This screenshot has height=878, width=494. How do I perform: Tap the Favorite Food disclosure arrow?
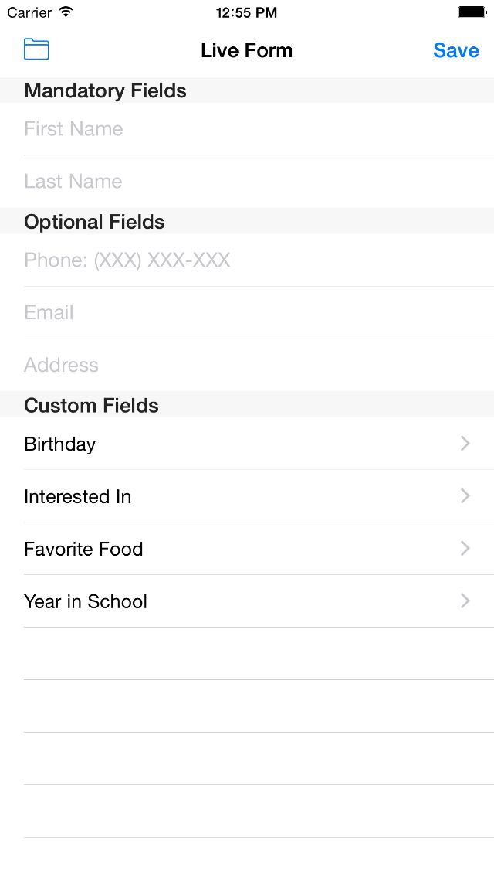[465, 549]
